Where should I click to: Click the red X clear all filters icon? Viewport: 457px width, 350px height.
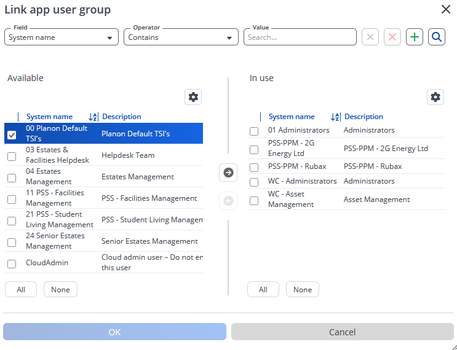coord(392,37)
